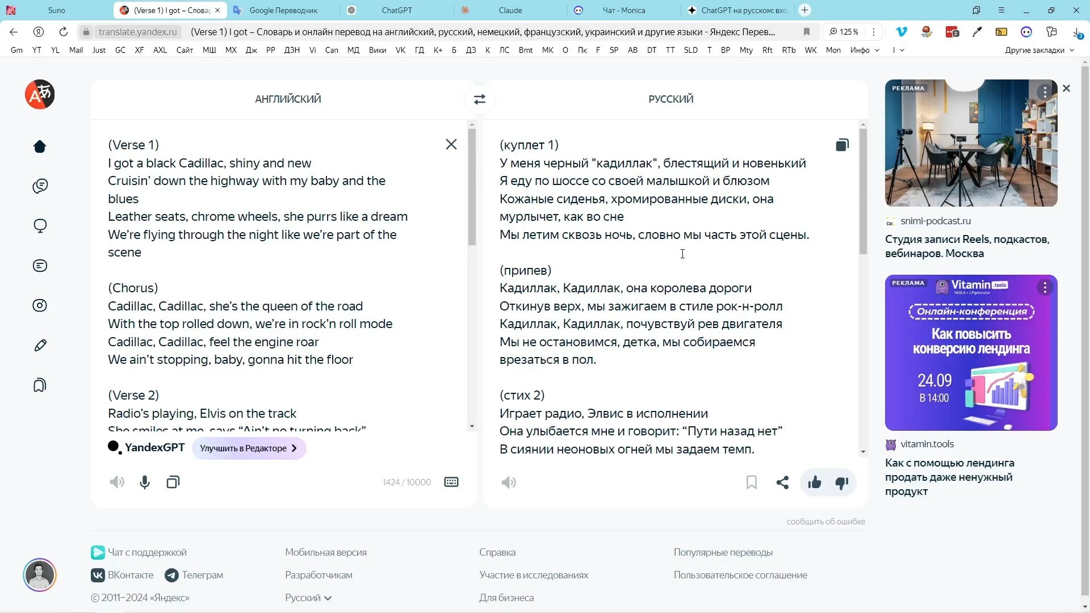
Task: Open saved collections bookmark icon in sidebar
Action: click(40, 385)
